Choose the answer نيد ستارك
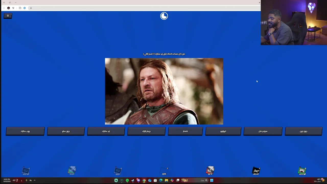327x184 pixels. point(106,131)
